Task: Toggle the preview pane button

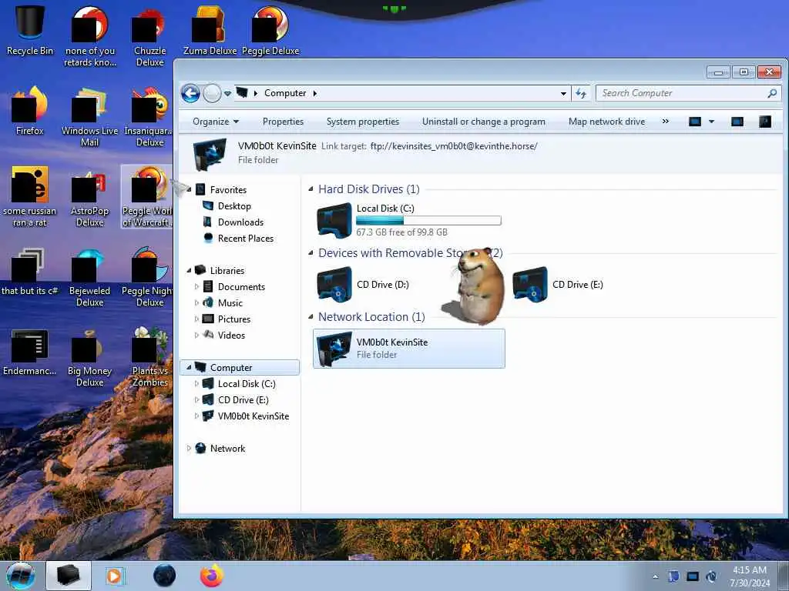Action: click(x=737, y=122)
